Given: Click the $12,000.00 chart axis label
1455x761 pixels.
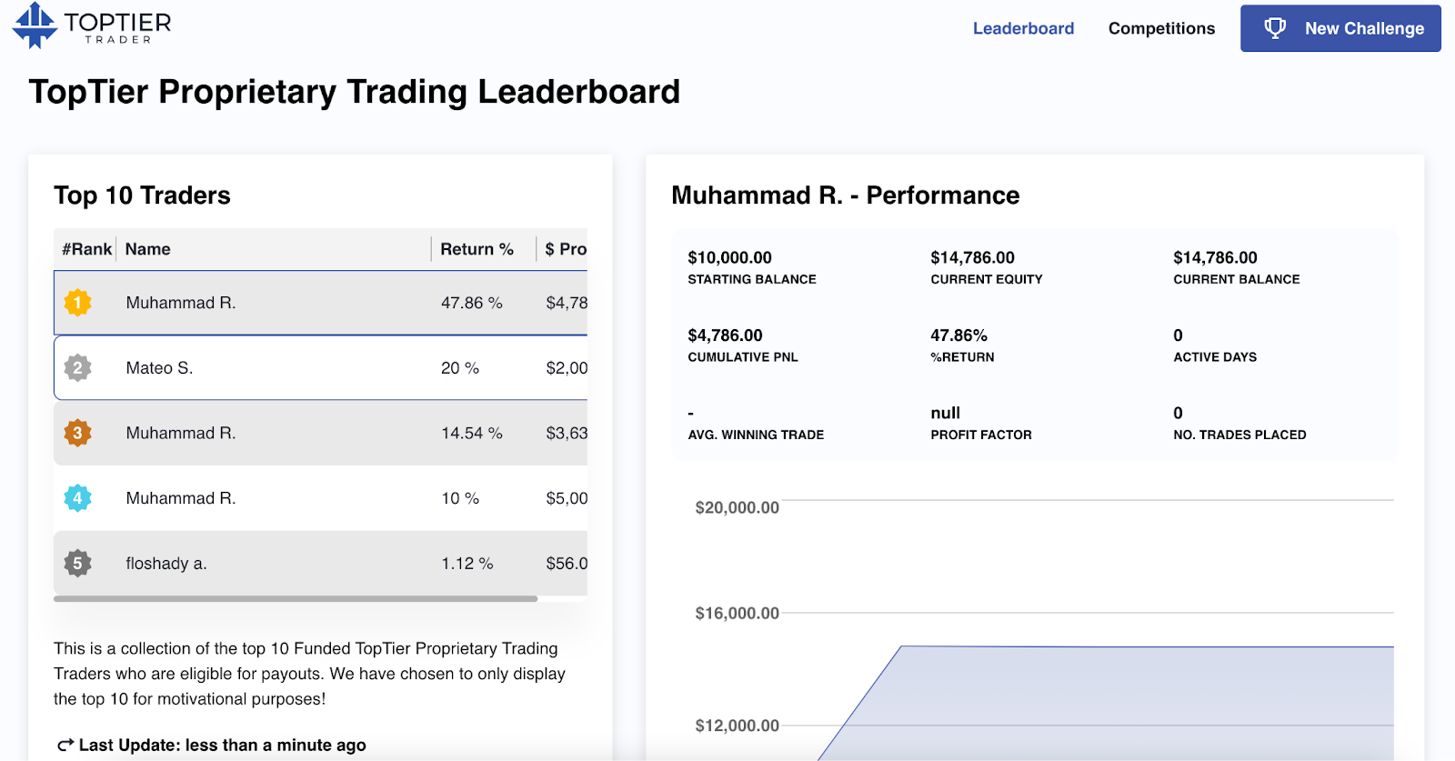Looking at the screenshot, I should 737,726.
